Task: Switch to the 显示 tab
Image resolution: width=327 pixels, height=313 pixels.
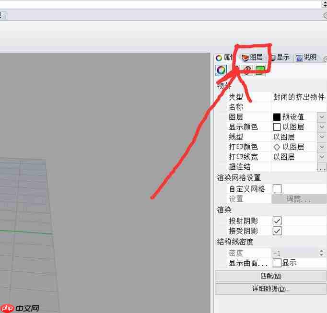Action: pyautogui.click(x=280, y=57)
